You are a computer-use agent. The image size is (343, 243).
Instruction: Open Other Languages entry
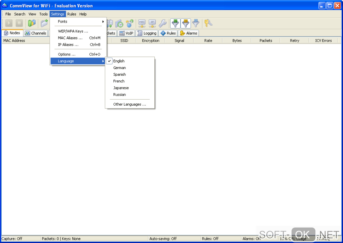130,104
